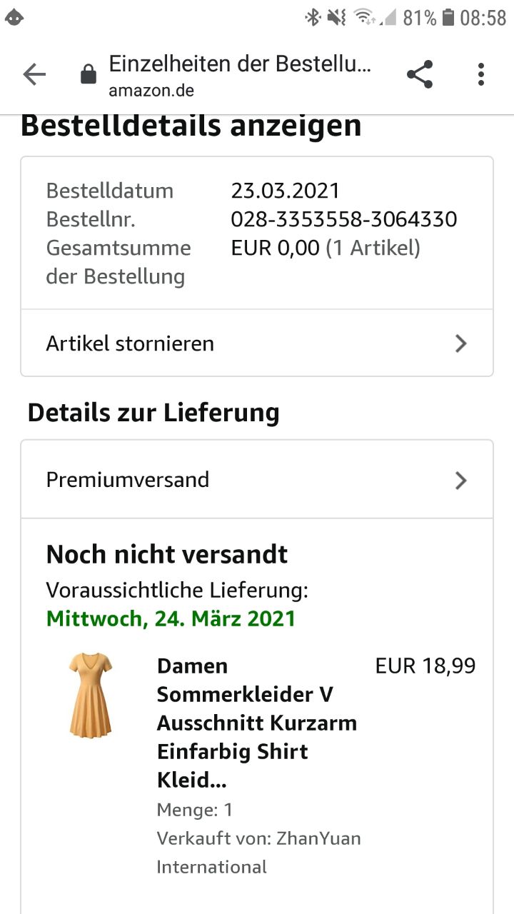This screenshot has height=914, width=514.
Task: Tap the page title Einzelheiten der Bestellung
Action: [x=240, y=64]
